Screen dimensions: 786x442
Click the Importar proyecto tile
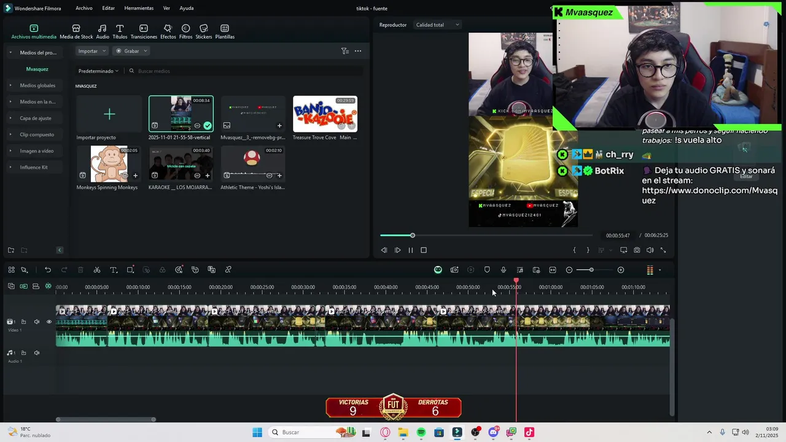click(109, 114)
